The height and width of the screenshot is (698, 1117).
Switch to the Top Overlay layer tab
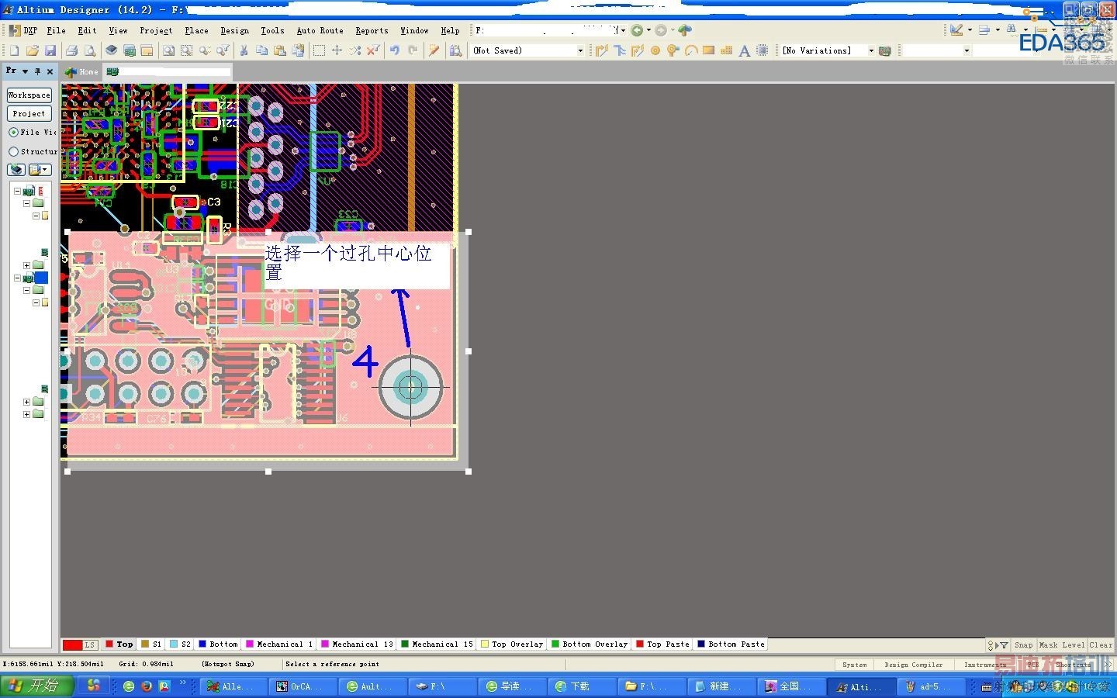pos(512,644)
